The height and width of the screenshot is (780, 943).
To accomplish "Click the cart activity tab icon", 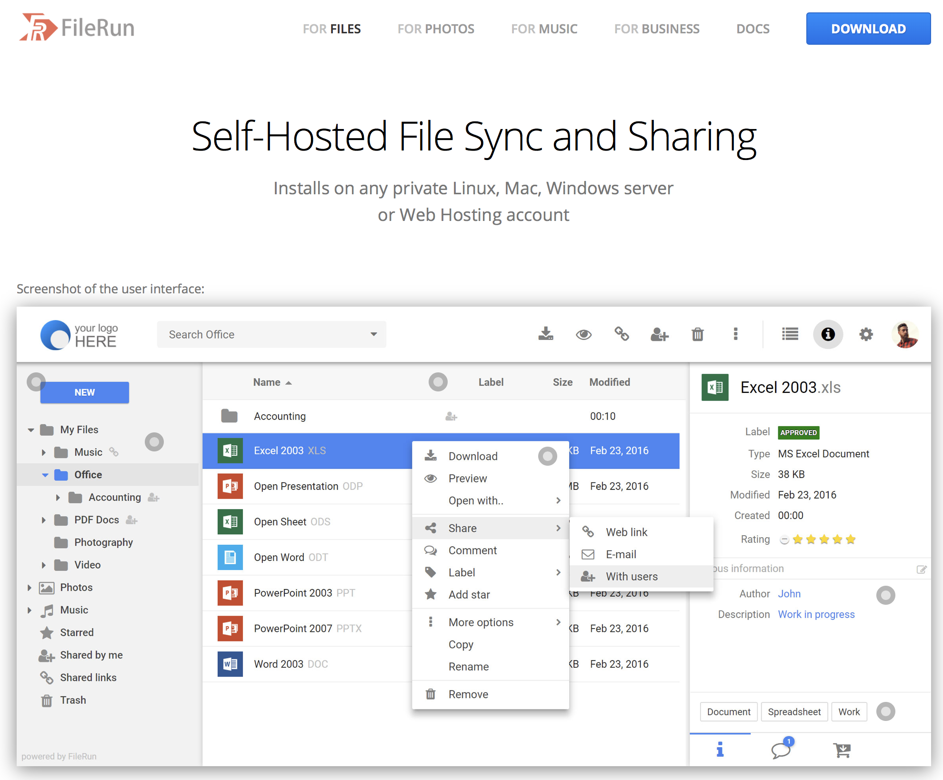I will click(x=842, y=750).
